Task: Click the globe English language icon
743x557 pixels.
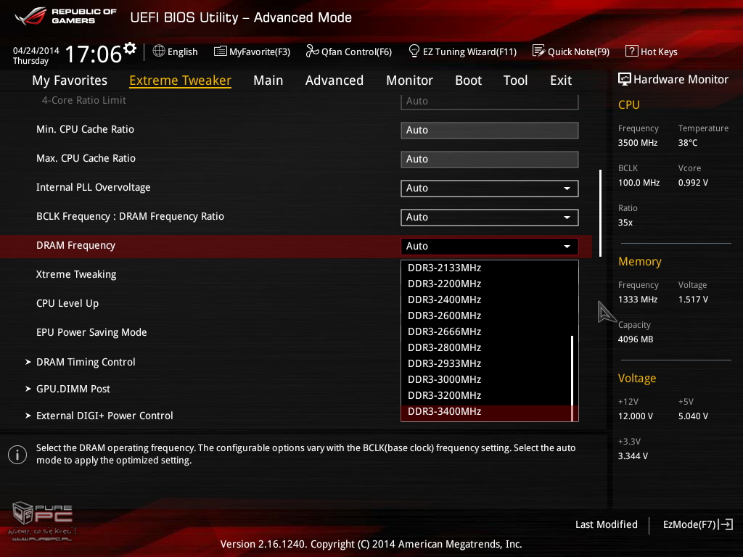Action: click(159, 51)
